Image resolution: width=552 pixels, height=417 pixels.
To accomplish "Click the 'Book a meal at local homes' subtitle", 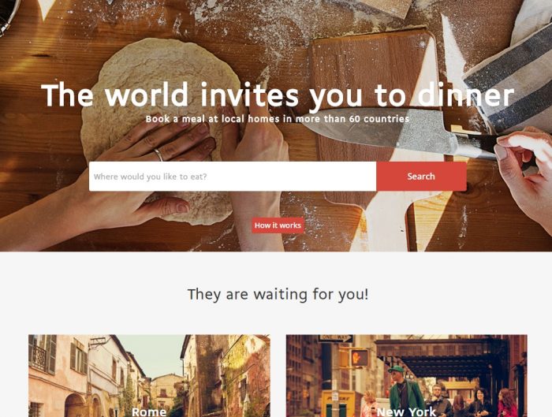I will (278, 119).
